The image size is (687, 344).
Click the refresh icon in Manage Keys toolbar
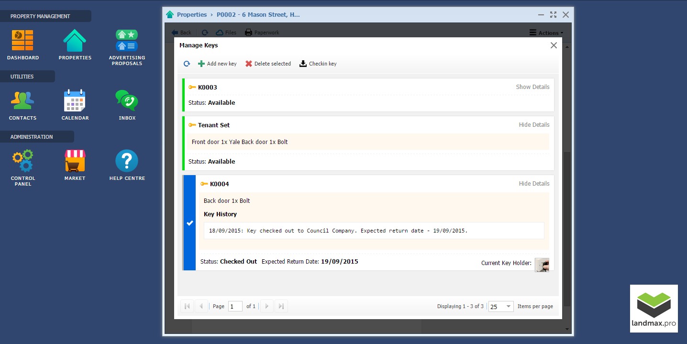coord(187,64)
